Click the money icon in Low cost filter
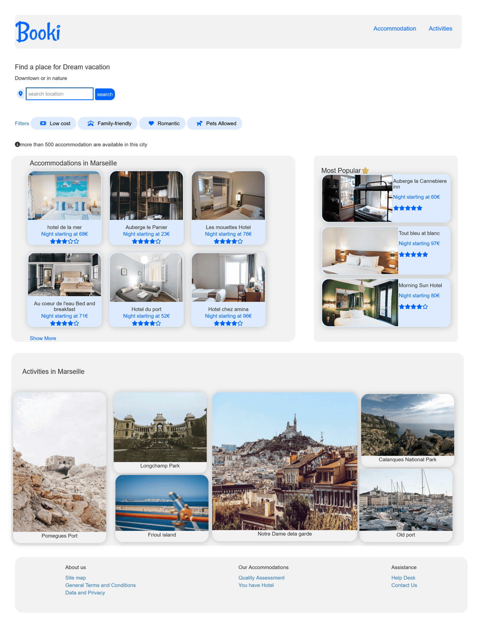This screenshot has height=624, width=484. 43,123
